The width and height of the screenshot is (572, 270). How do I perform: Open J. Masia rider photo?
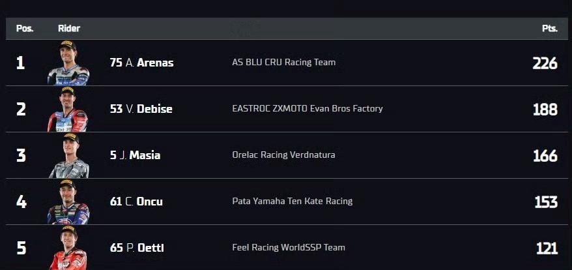(x=68, y=156)
